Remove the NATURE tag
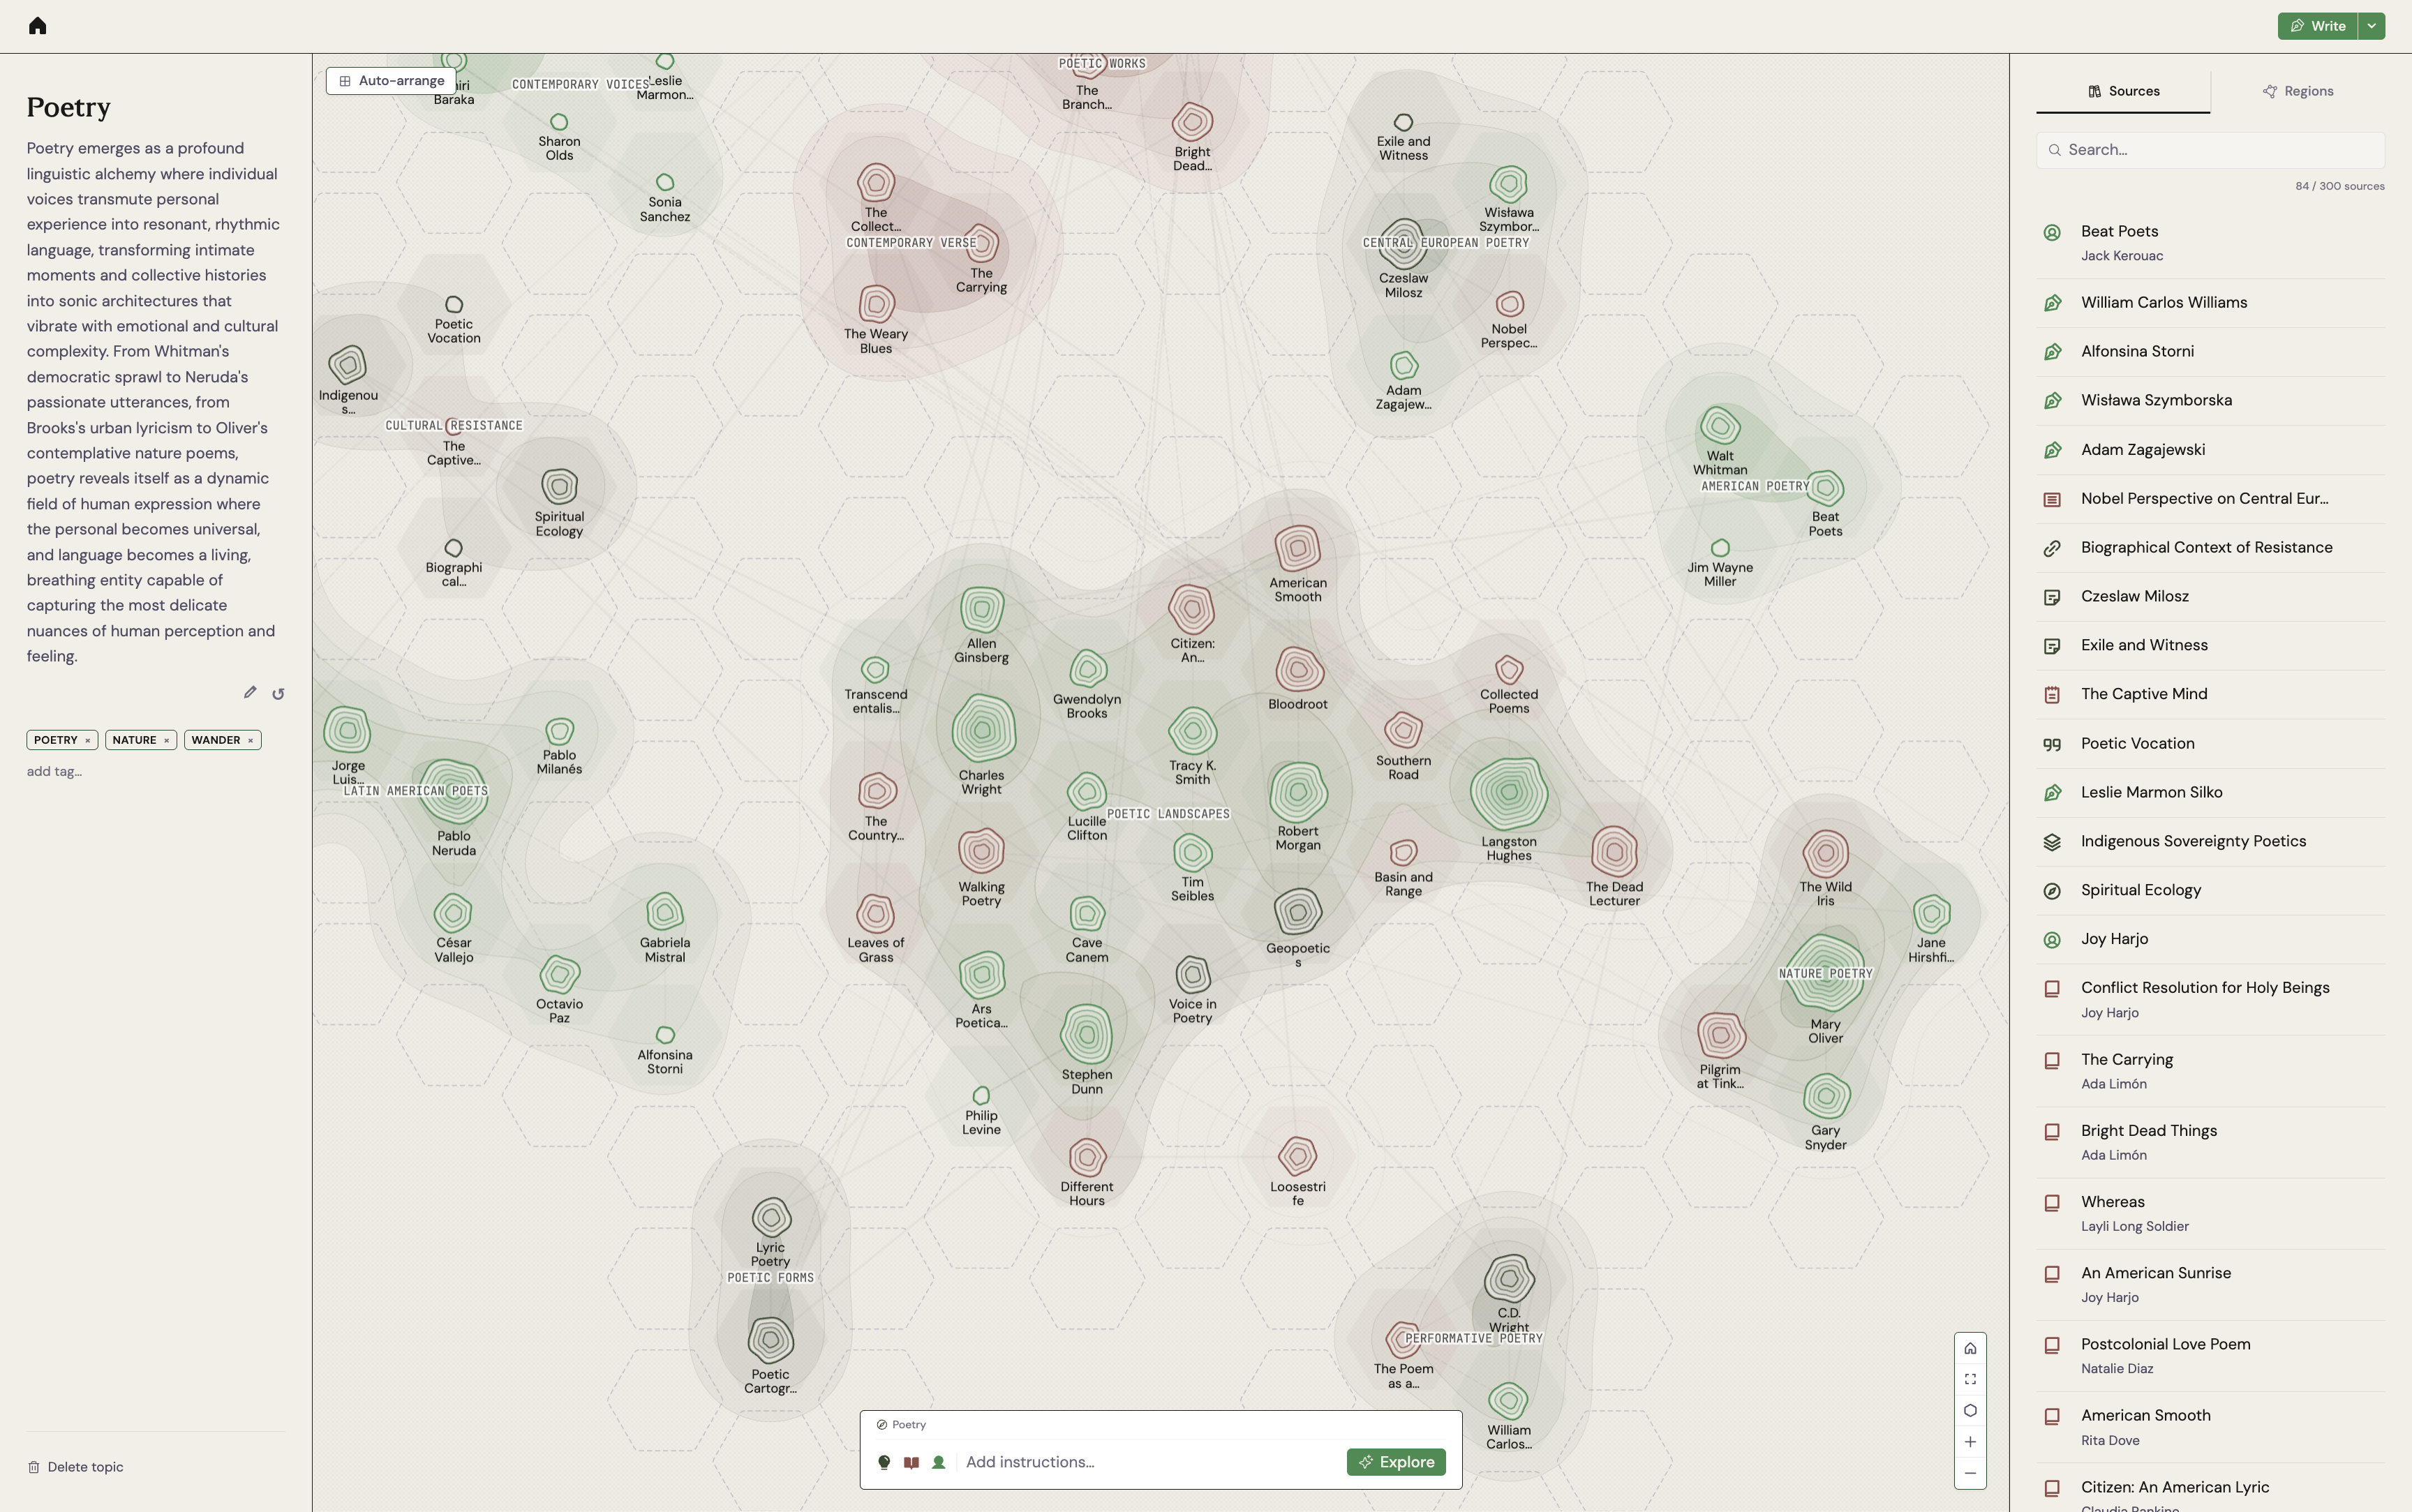The image size is (2412, 1512). pos(167,740)
